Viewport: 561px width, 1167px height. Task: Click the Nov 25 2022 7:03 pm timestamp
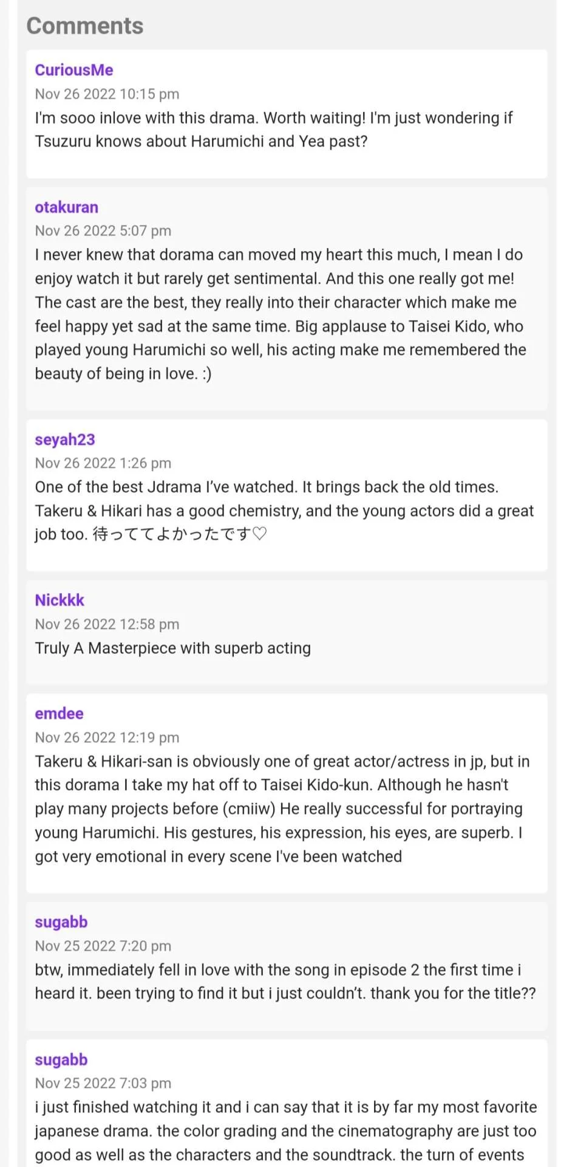coord(103,1083)
